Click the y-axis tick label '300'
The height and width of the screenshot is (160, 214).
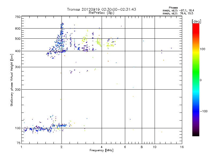point(18,67)
